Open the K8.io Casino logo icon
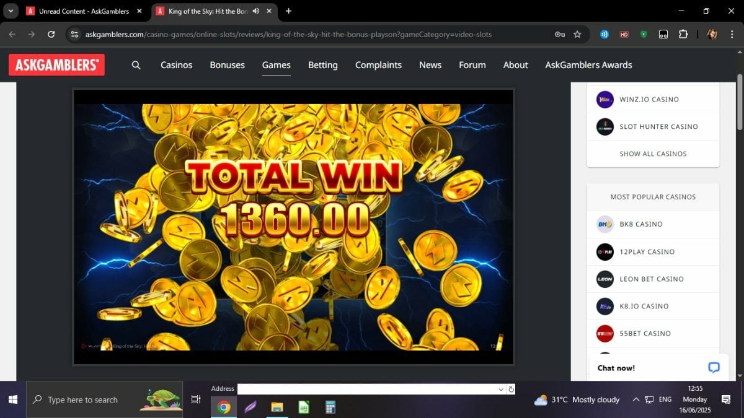Image resolution: width=744 pixels, height=418 pixels. coord(604,306)
